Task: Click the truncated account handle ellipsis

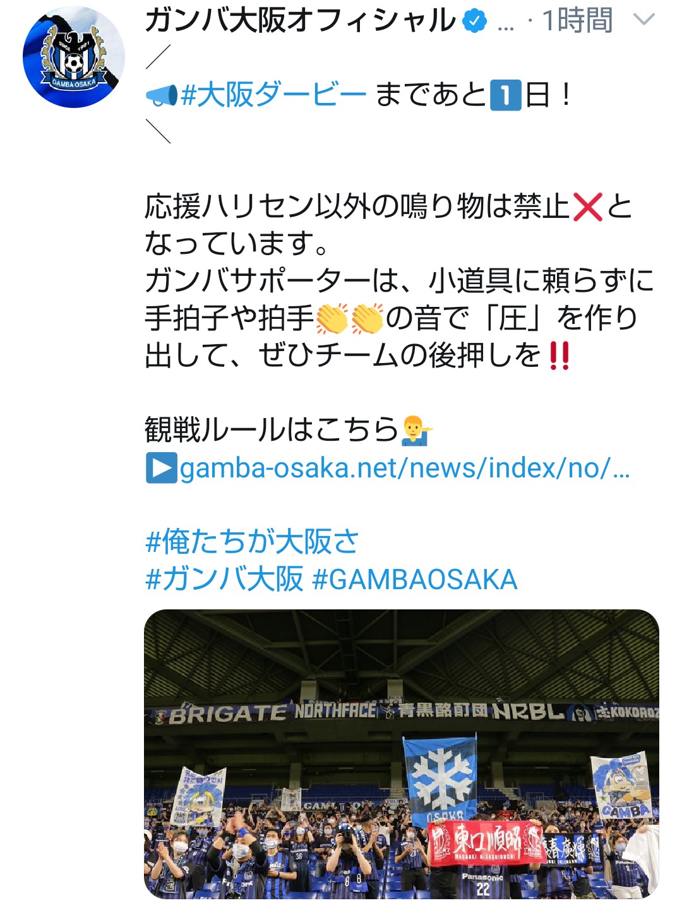Action: (505, 27)
